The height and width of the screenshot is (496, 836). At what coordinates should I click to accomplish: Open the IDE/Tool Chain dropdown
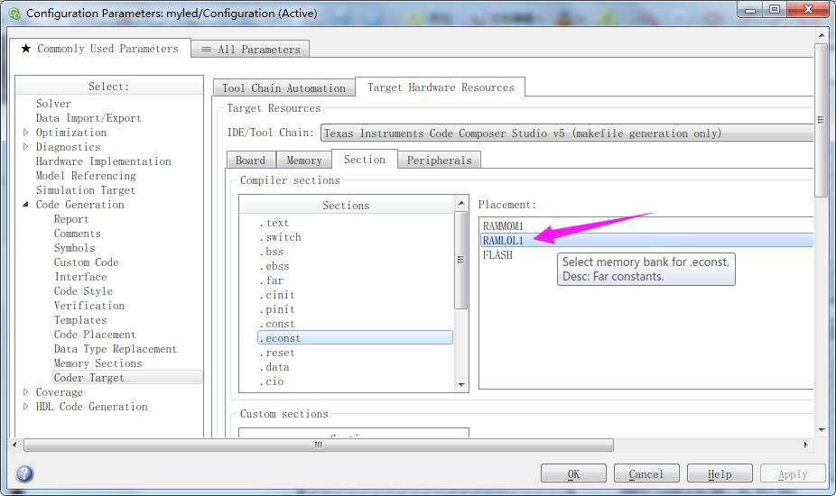(x=567, y=133)
